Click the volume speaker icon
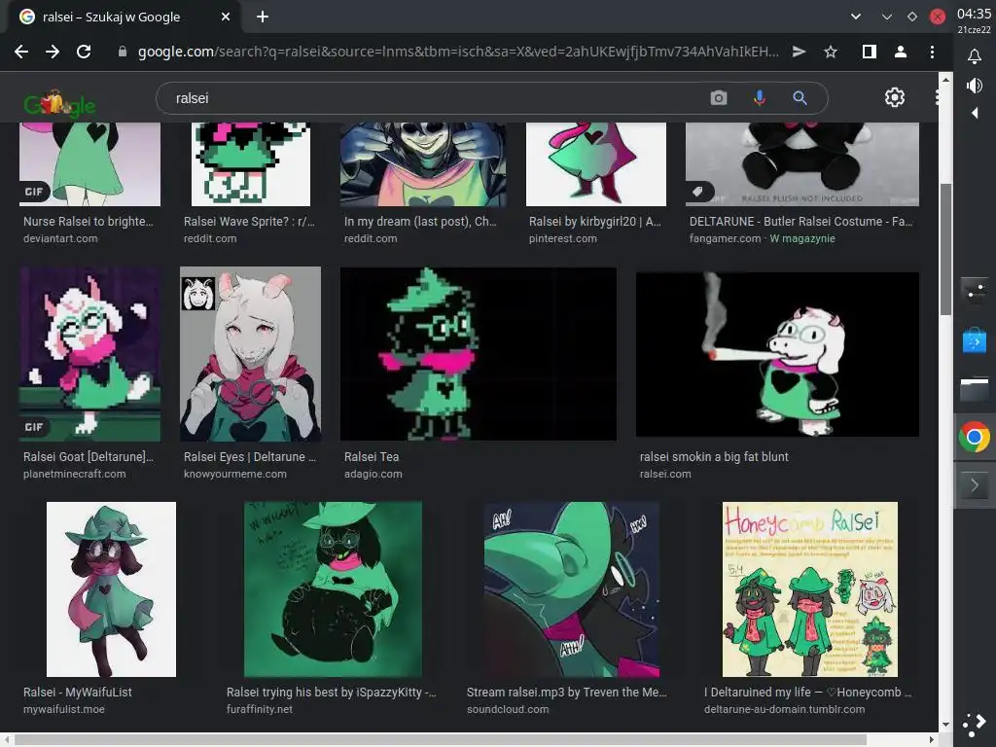Image resolution: width=996 pixels, height=747 pixels. point(974,86)
